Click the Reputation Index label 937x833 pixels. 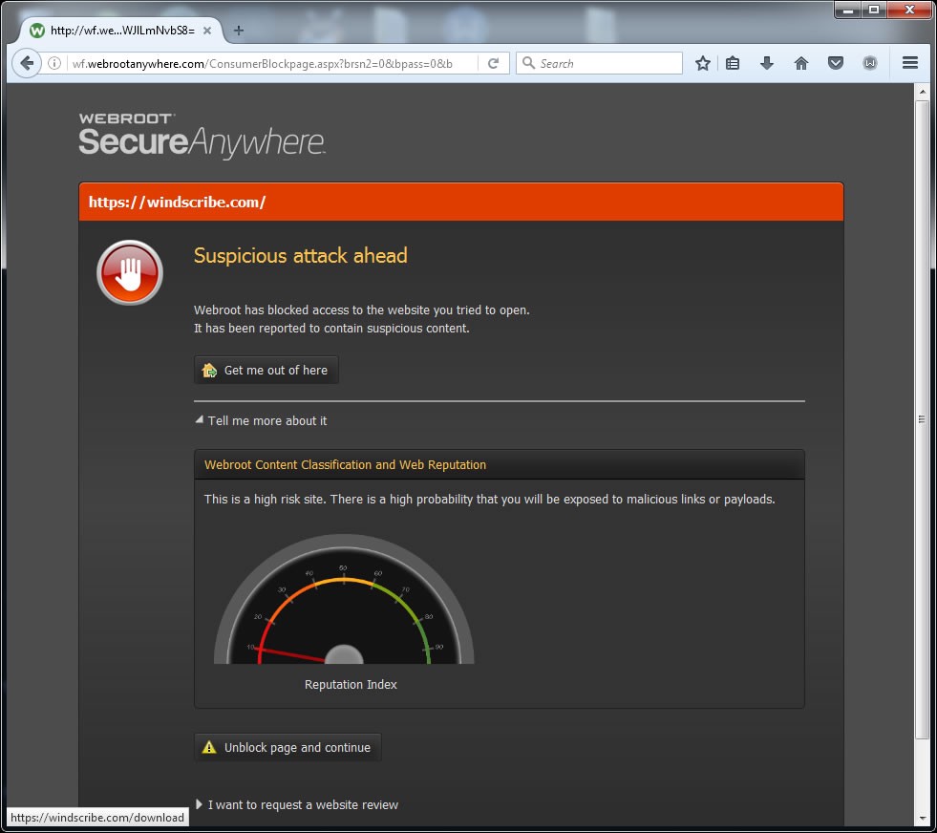click(x=351, y=685)
